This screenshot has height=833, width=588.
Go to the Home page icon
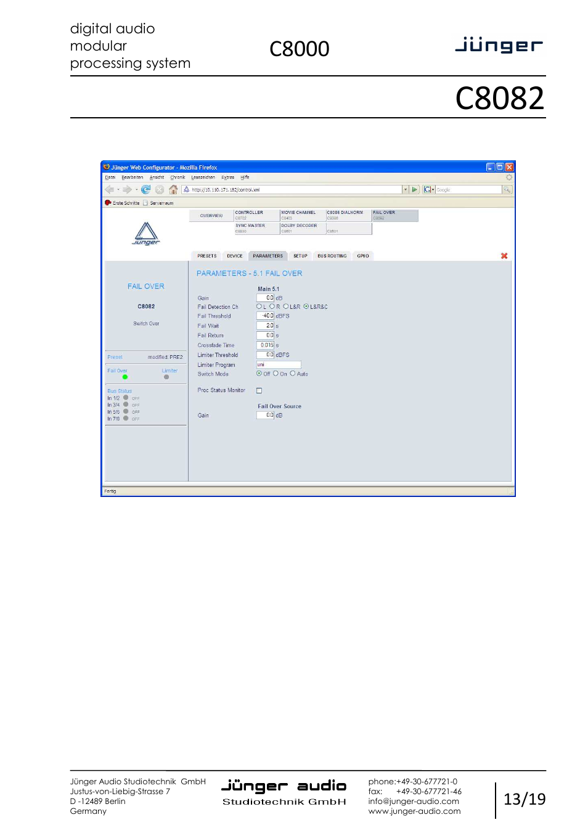point(173,189)
